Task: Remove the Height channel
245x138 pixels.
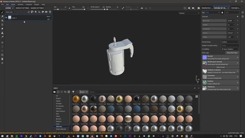Action: coord(237,37)
